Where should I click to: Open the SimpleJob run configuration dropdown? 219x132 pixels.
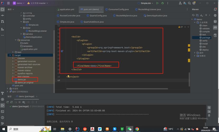(145, 3)
